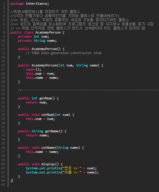
Task: Click line number 16 in the gutter
Action: pos(3,65)
